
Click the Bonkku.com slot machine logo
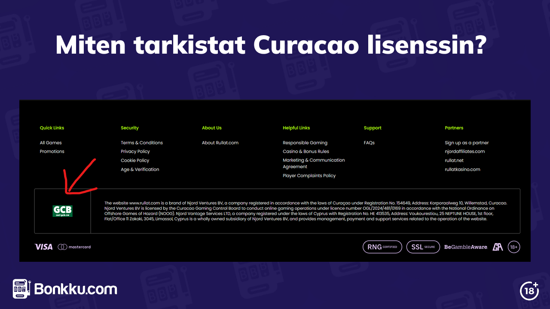21,289
